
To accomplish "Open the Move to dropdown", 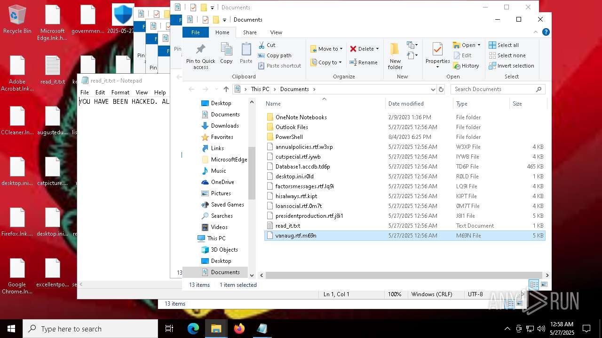I will (327, 49).
